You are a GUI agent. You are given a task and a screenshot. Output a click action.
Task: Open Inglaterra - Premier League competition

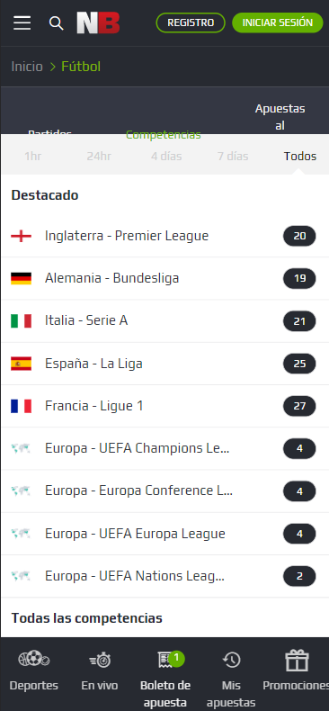(164, 236)
